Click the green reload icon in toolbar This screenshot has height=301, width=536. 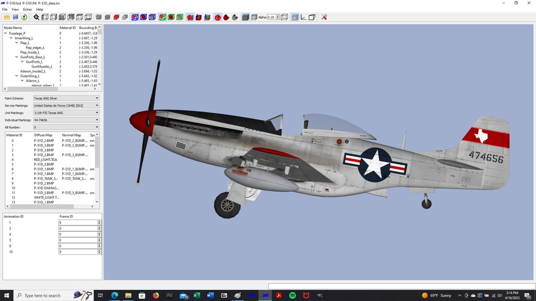(24, 17)
